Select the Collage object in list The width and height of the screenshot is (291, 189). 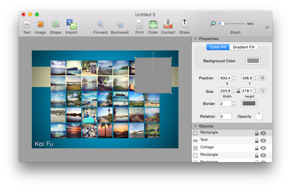point(232,148)
